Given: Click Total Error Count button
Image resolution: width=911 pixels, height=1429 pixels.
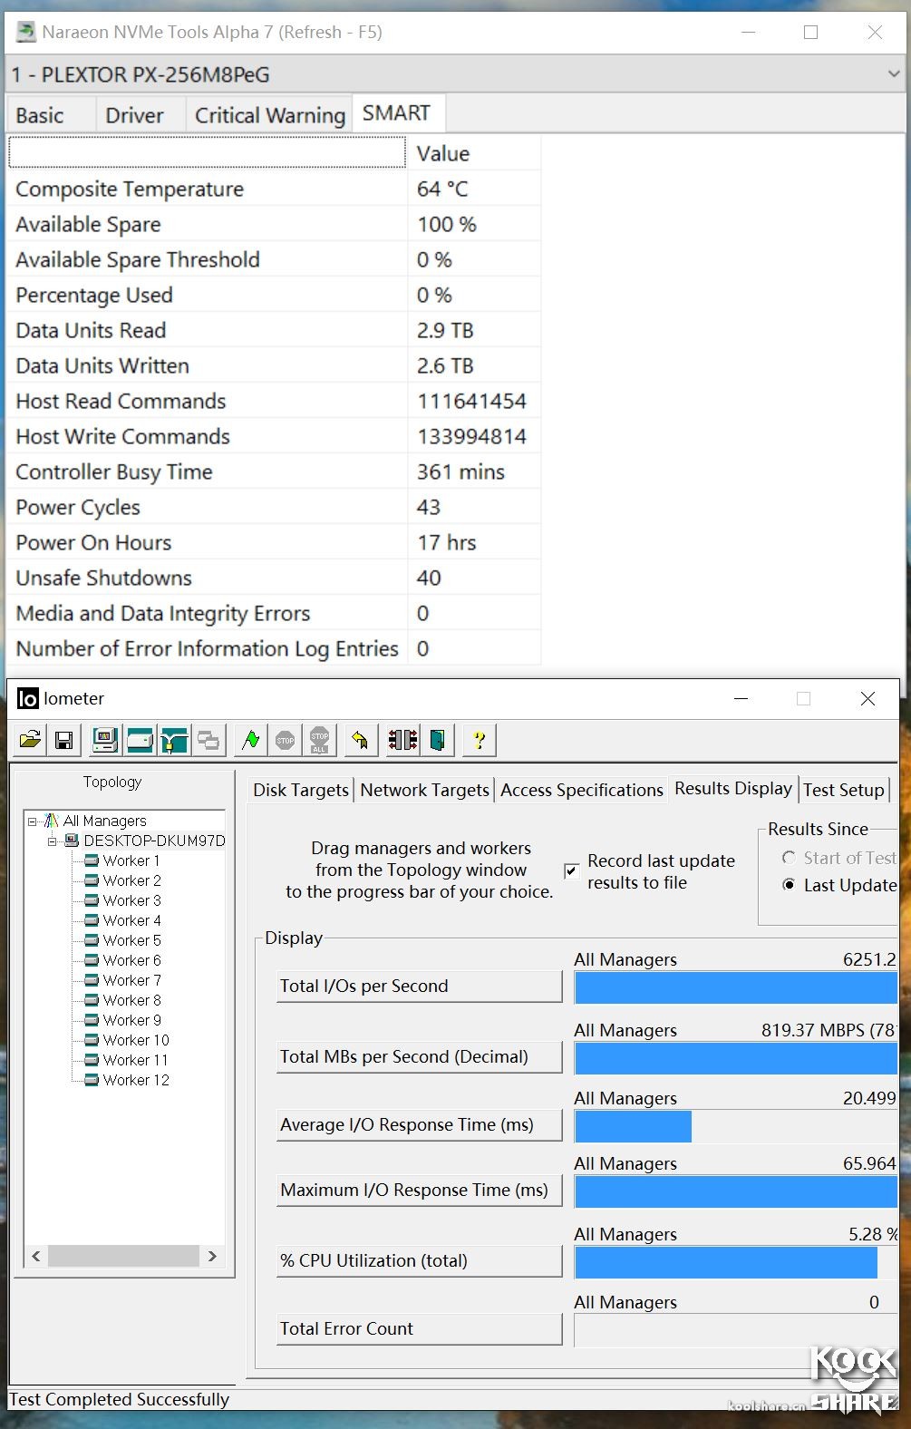Looking at the screenshot, I should pyautogui.click(x=420, y=1329).
